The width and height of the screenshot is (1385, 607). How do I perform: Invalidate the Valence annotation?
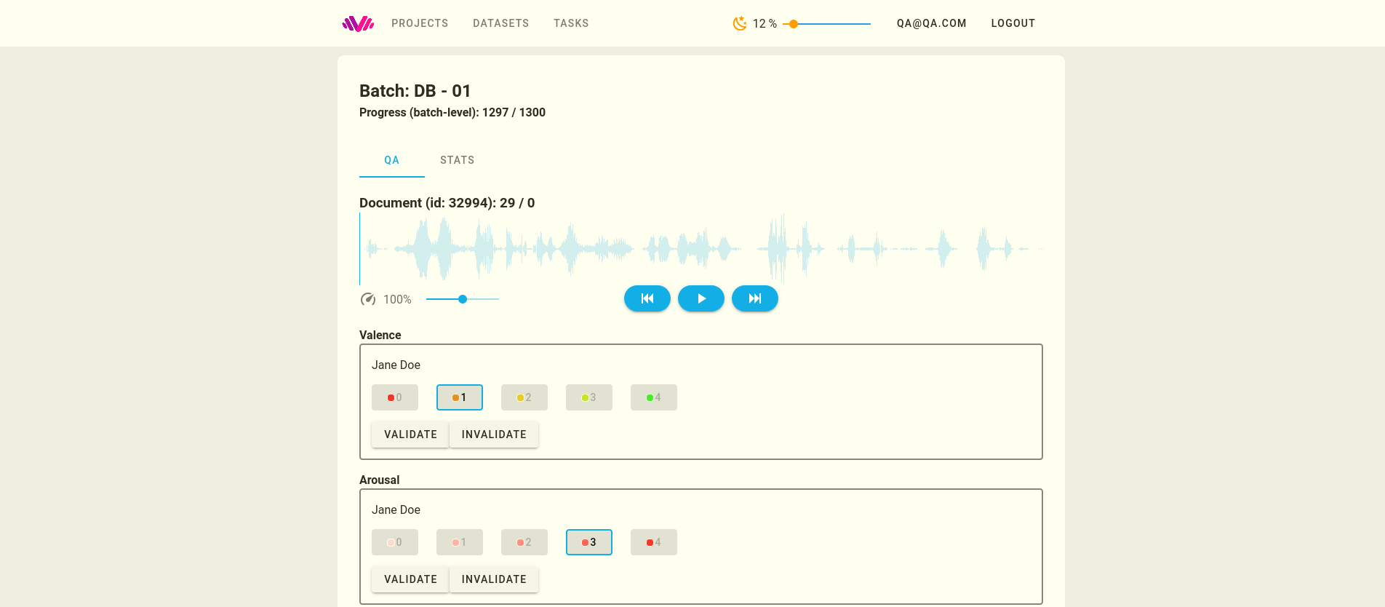tap(494, 435)
